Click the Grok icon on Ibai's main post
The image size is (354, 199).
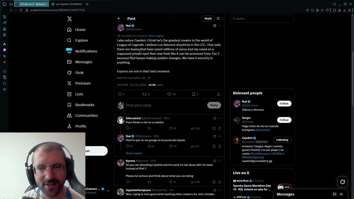tap(215, 26)
